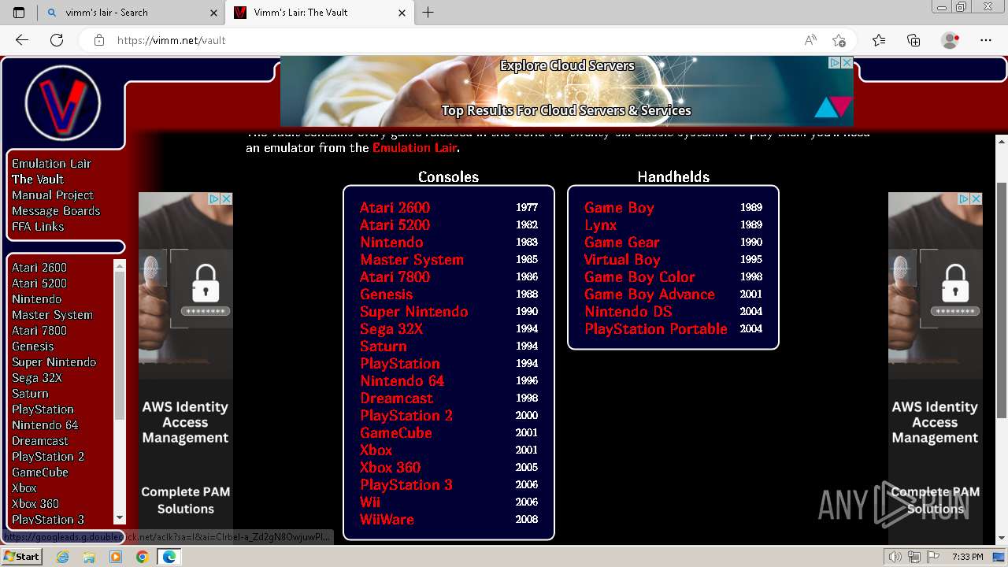Select the Vimm's Lair: The Vault tab
Screen dimensions: 1008x567
click(x=320, y=13)
